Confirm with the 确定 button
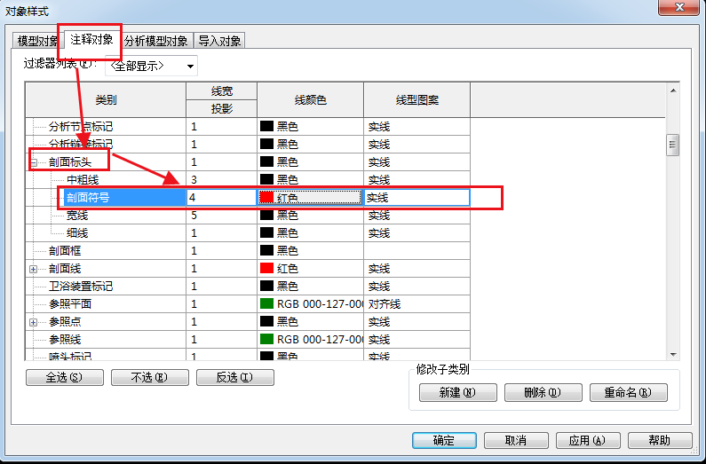This screenshot has height=464, width=706. 444,440
